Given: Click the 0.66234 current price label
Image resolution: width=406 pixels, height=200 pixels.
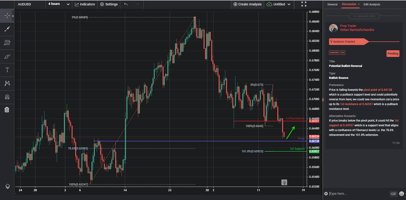Looking at the screenshot, I should point(313,137).
